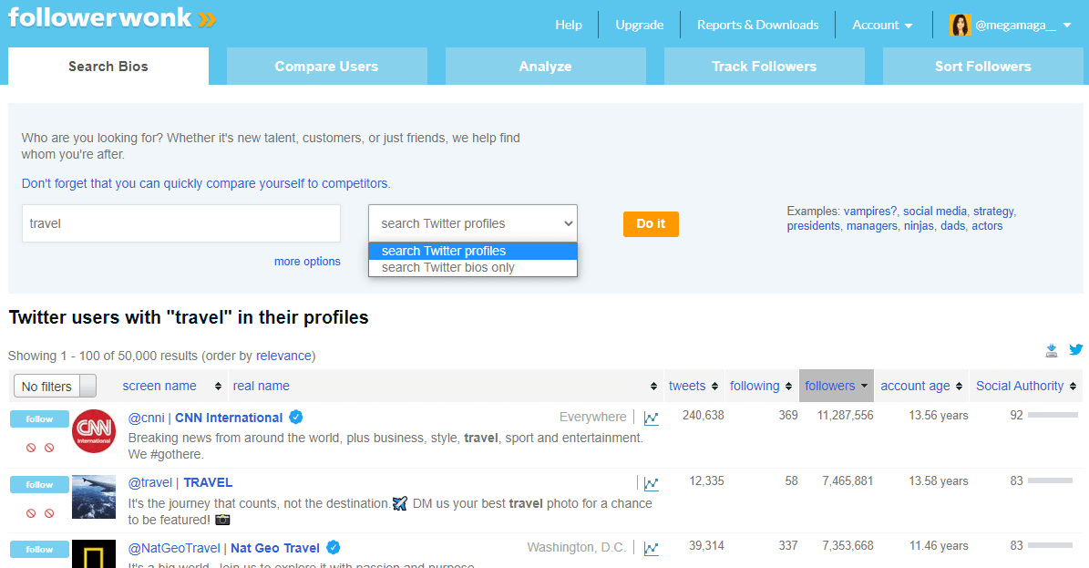
Task: Click the first red block icon for @travel
Action: (x=31, y=513)
